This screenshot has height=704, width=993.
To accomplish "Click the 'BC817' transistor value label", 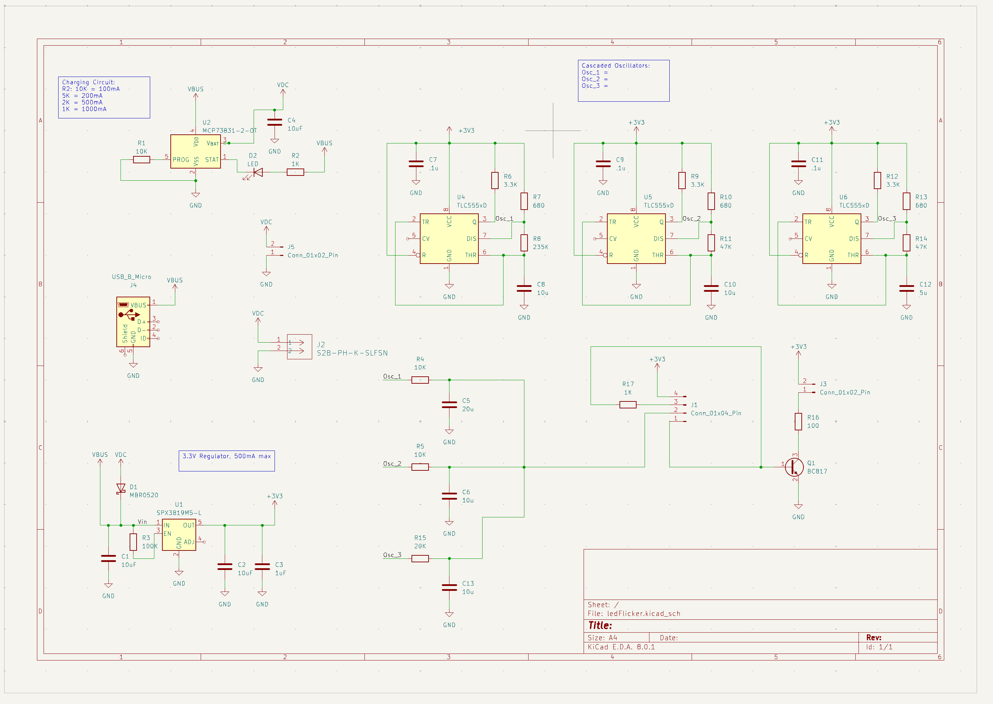I will click(x=817, y=471).
